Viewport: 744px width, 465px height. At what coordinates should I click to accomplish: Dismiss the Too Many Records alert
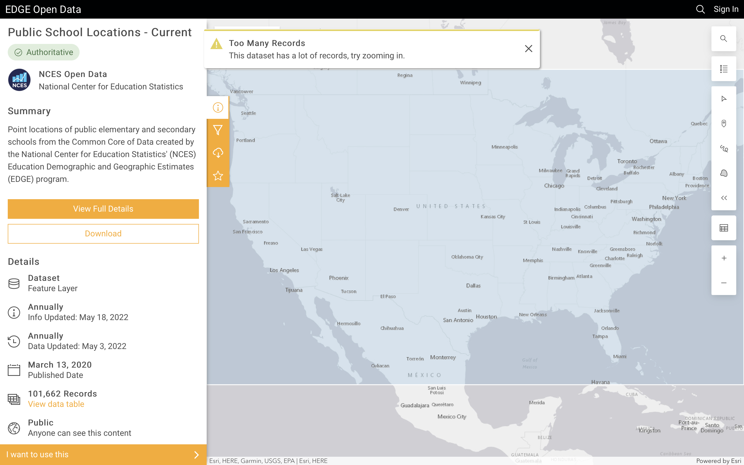[x=529, y=49]
